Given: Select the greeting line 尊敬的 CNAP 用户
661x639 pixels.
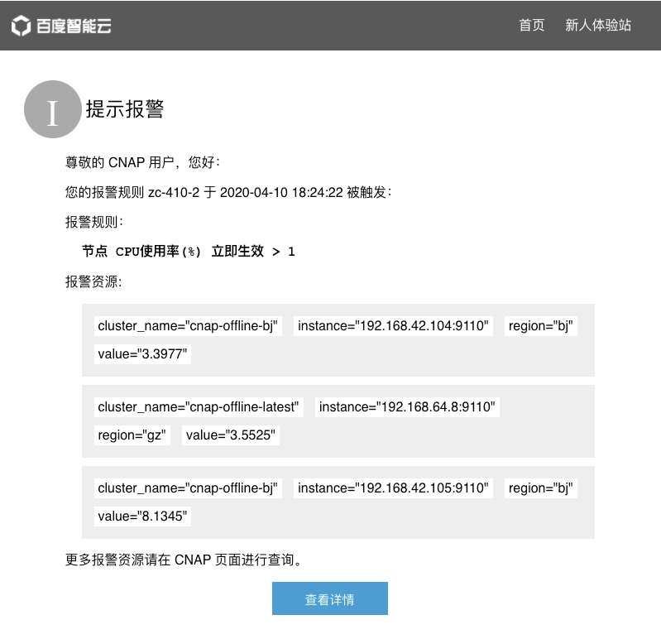Looking at the screenshot, I should pos(142,162).
